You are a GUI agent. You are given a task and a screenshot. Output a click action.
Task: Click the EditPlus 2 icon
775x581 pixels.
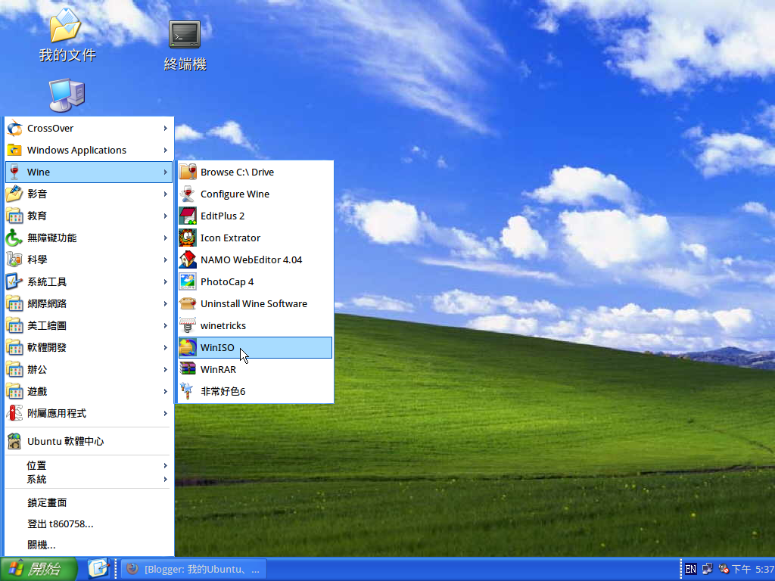(188, 216)
